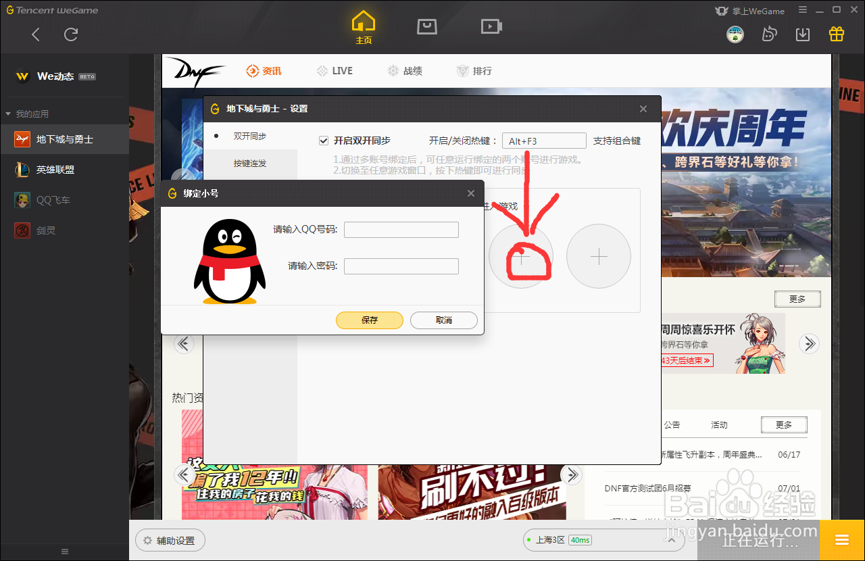Switch to the LIVE tab

[335, 71]
